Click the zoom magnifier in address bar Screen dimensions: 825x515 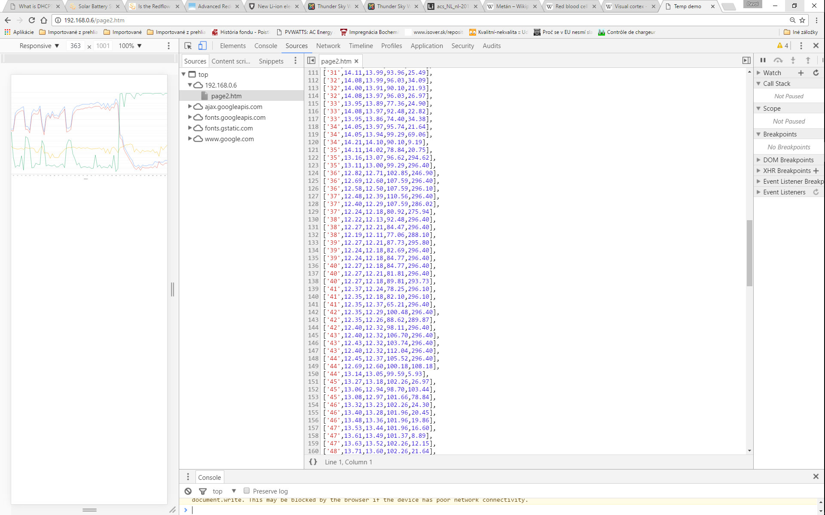coord(792,20)
